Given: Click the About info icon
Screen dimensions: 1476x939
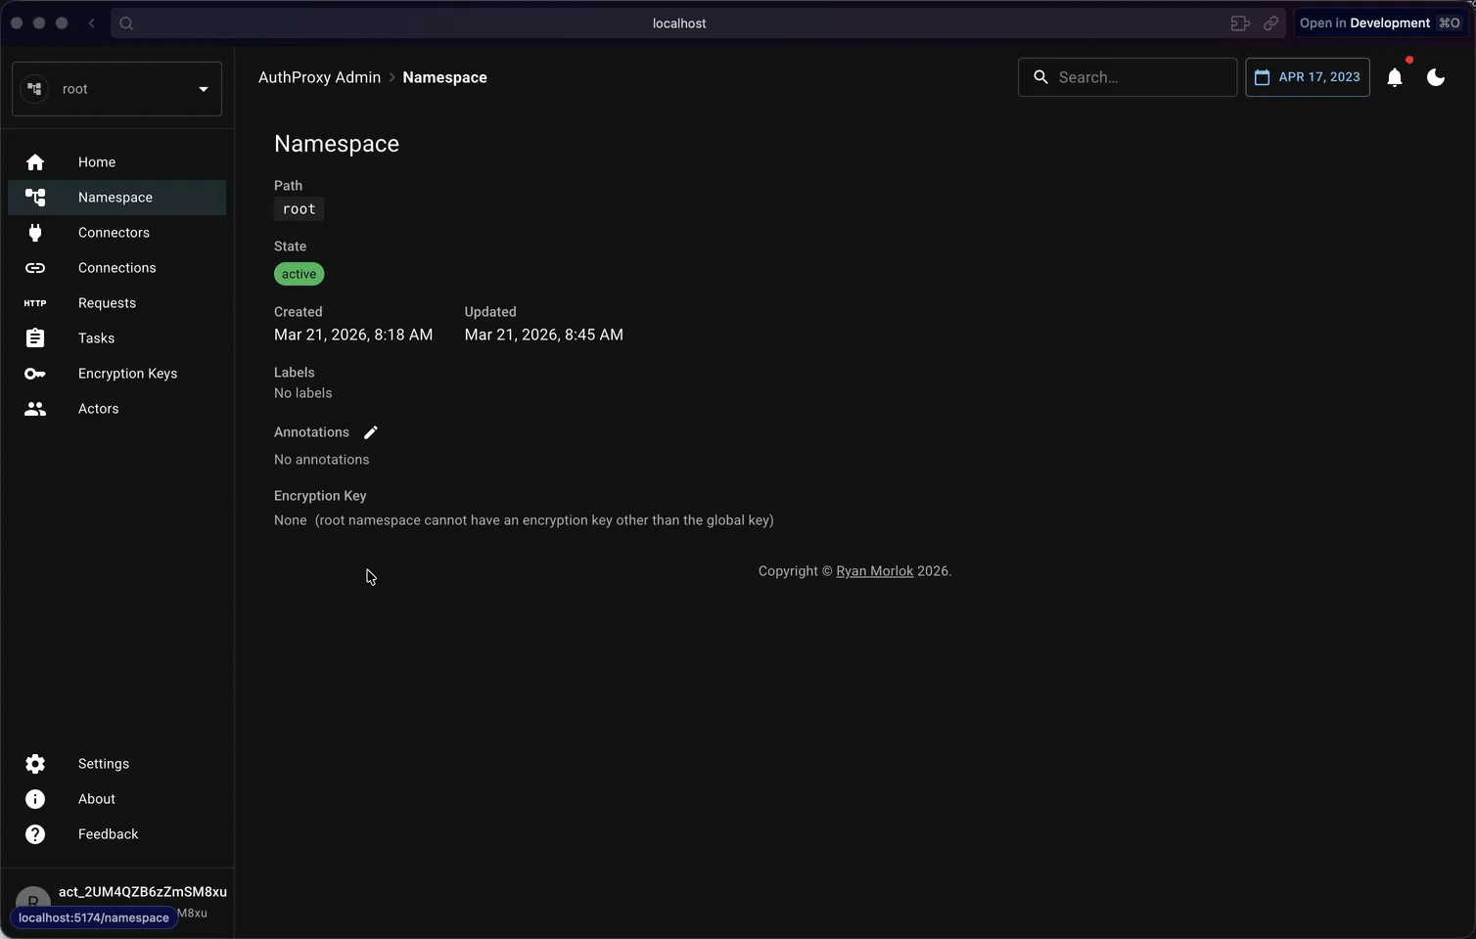Looking at the screenshot, I should click(x=35, y=799).
